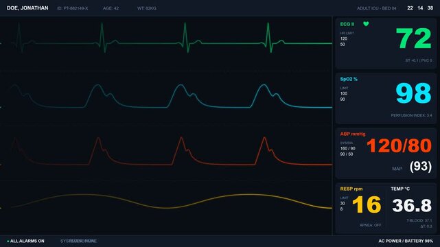The image size is (440, 247).
Task: Click the PERFUSION INDEX: 3.4 readout
Action: click(x=411, y=115)
